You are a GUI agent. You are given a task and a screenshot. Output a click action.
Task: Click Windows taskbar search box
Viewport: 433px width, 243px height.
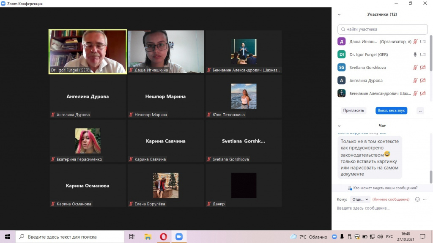point(70,237)
